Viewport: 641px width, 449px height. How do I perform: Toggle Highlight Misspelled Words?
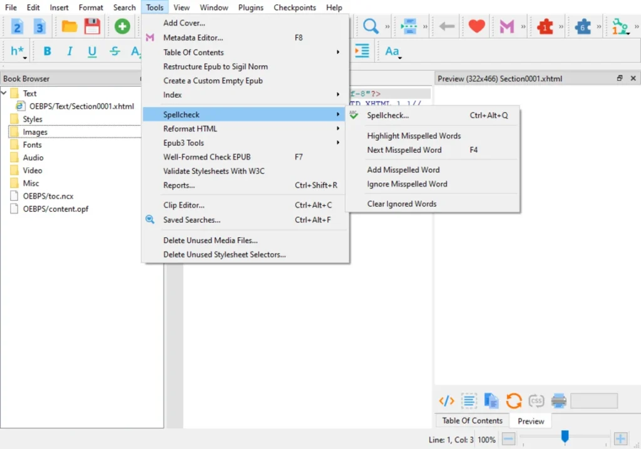433,136
